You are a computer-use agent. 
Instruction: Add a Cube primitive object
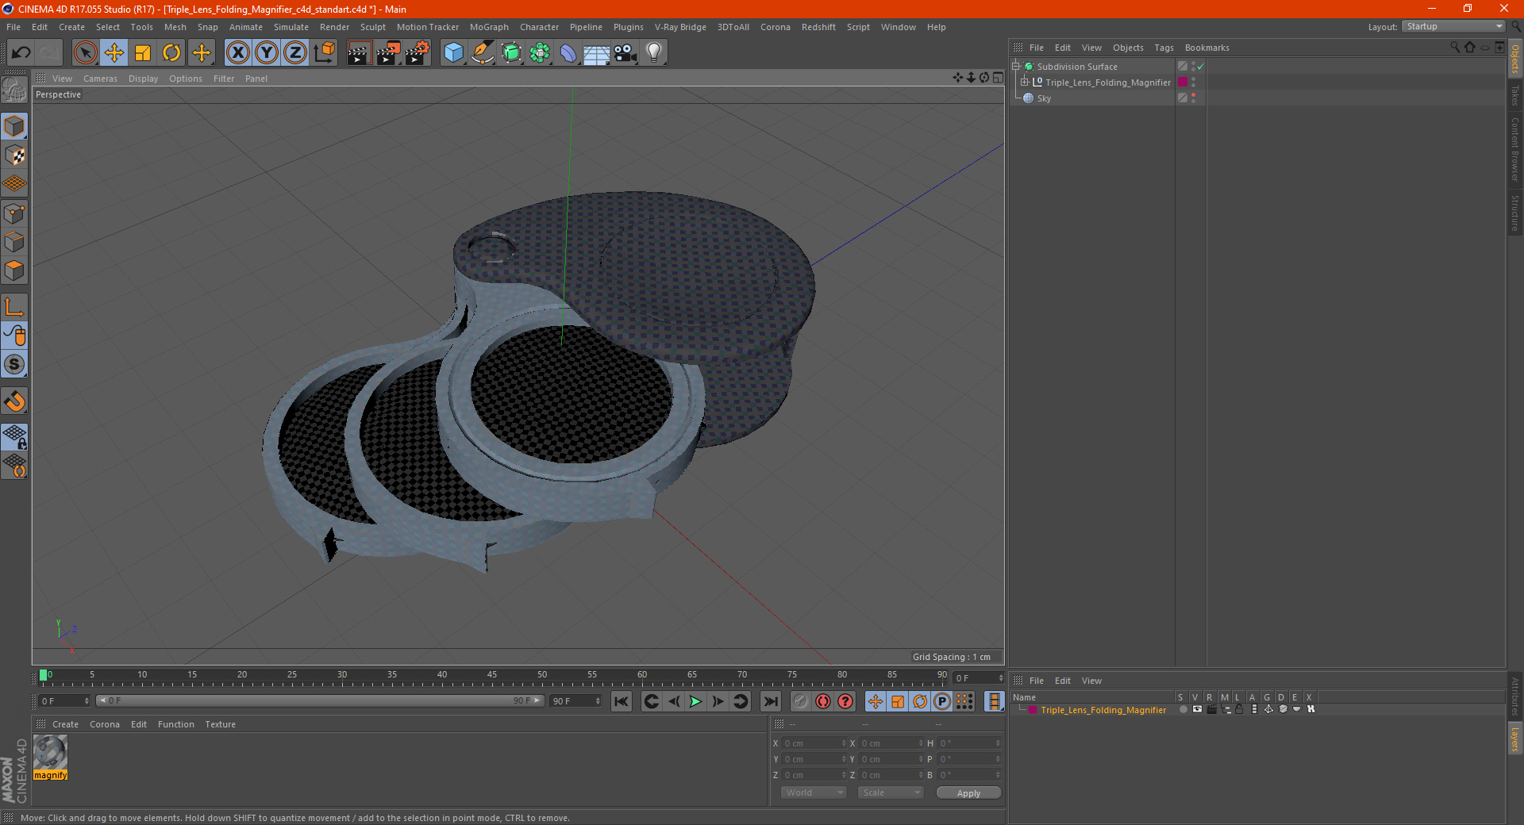click(453, 53)
